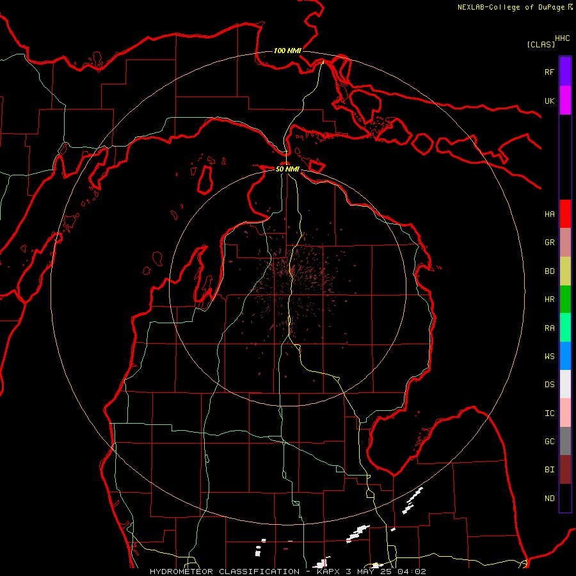Image resolution: width=576 pixels, height=576 pixels.
Task: Click the HHC legend title
Action: click(563, 38)
